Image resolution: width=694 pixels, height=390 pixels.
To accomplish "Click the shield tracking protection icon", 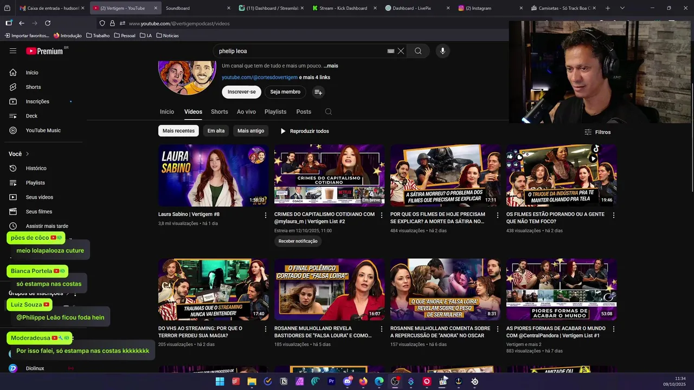I will coord(102,23).
